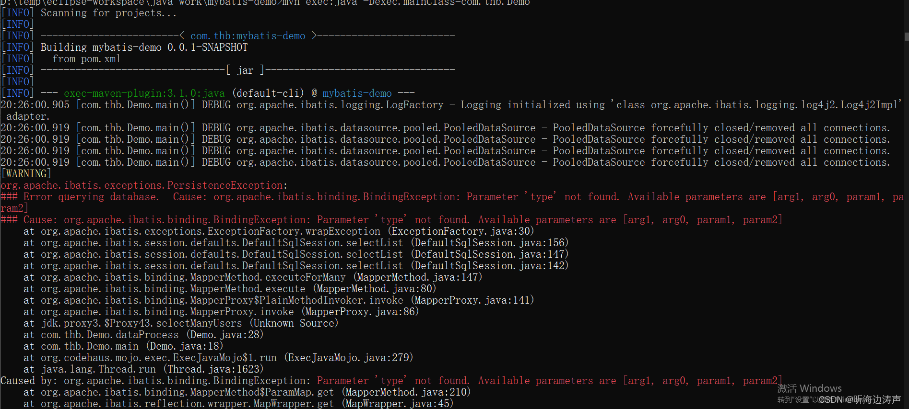Click '(Demo.java:18)' stack frame
This screenshot has width=909, height=409.
click(x=185, y=346)
